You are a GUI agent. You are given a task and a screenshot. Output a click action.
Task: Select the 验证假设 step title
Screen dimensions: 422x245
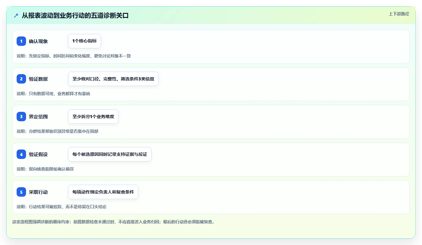[38, 154]
